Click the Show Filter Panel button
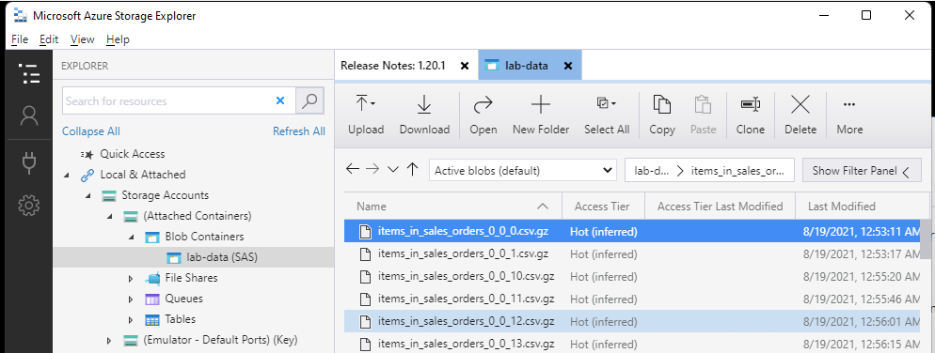 coord(862,171)
